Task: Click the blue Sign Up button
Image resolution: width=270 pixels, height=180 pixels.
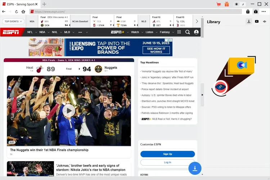Action: [x=167, y=154]
